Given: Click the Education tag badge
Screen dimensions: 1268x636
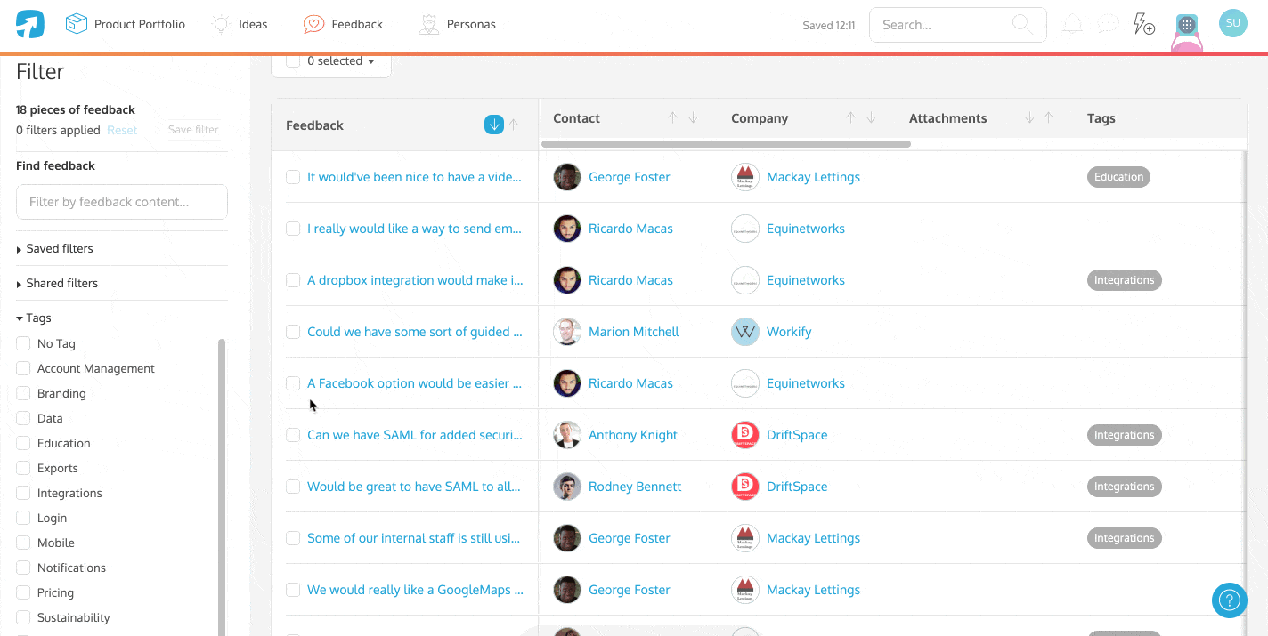Looking at the screenshot, I should click(x=1118, y=177).
